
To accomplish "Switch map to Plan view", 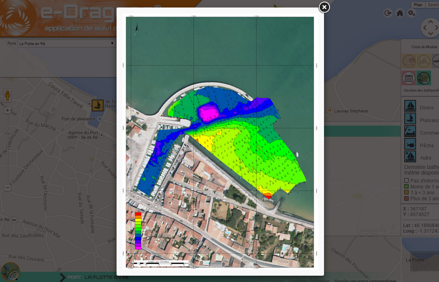I will click(x=418, y=5).
